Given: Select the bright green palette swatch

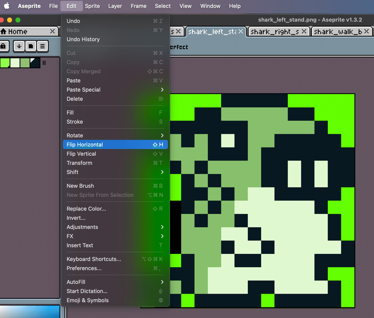Looking at the screenshot, I should 5,63.
